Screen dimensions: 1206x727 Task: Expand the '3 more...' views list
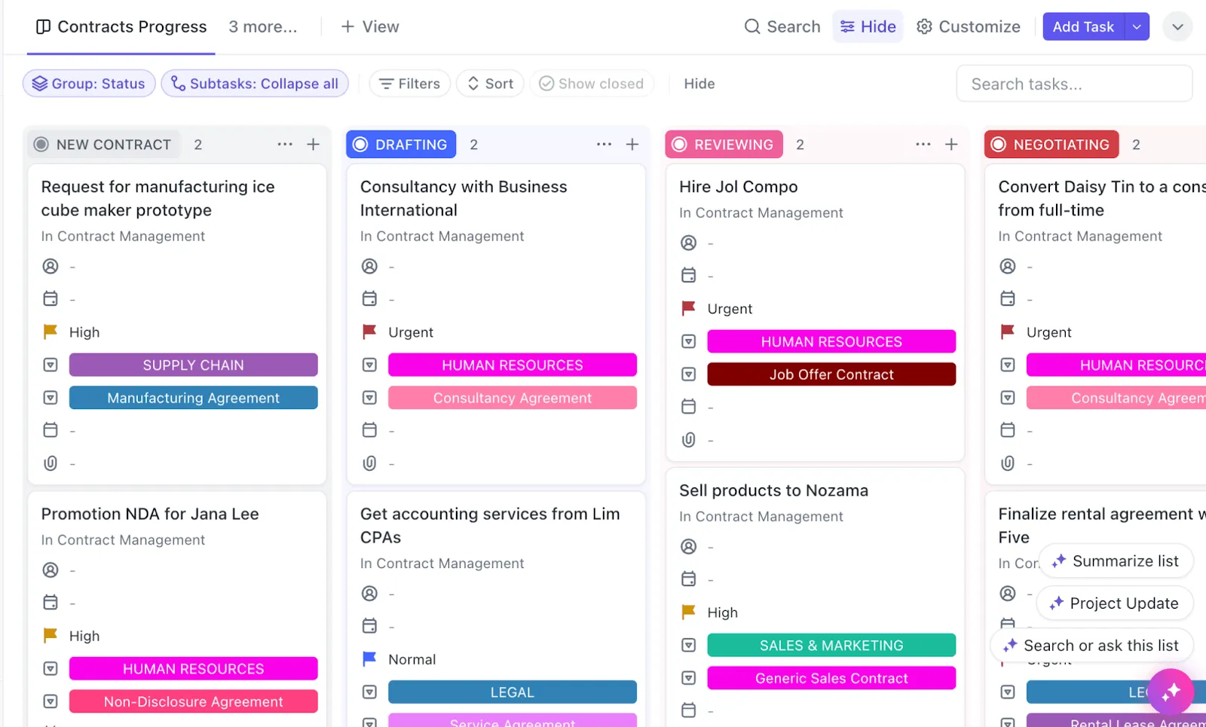click(263, 27)
